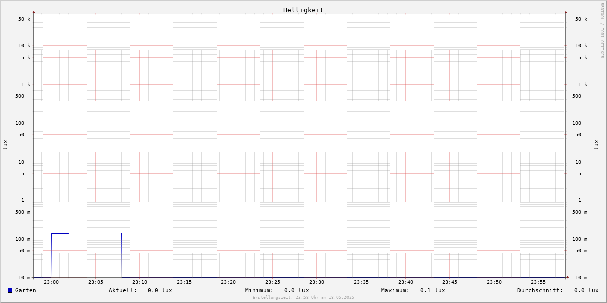
Task: Click the right axis 50 k label
Action: coord(581,19)
